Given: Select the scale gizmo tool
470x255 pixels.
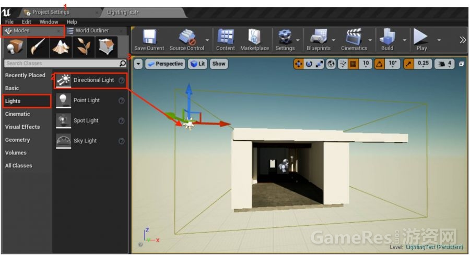Looking at the screenshot, I should pos(319,64).
